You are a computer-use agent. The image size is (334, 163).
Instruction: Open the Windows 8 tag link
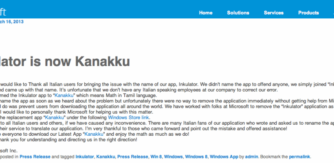pos(196,157)
